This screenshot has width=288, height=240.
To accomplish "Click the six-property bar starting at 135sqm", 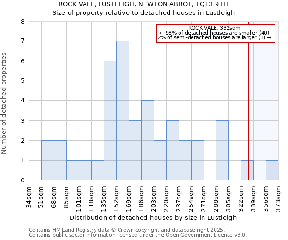I will [x=110, y=120].
